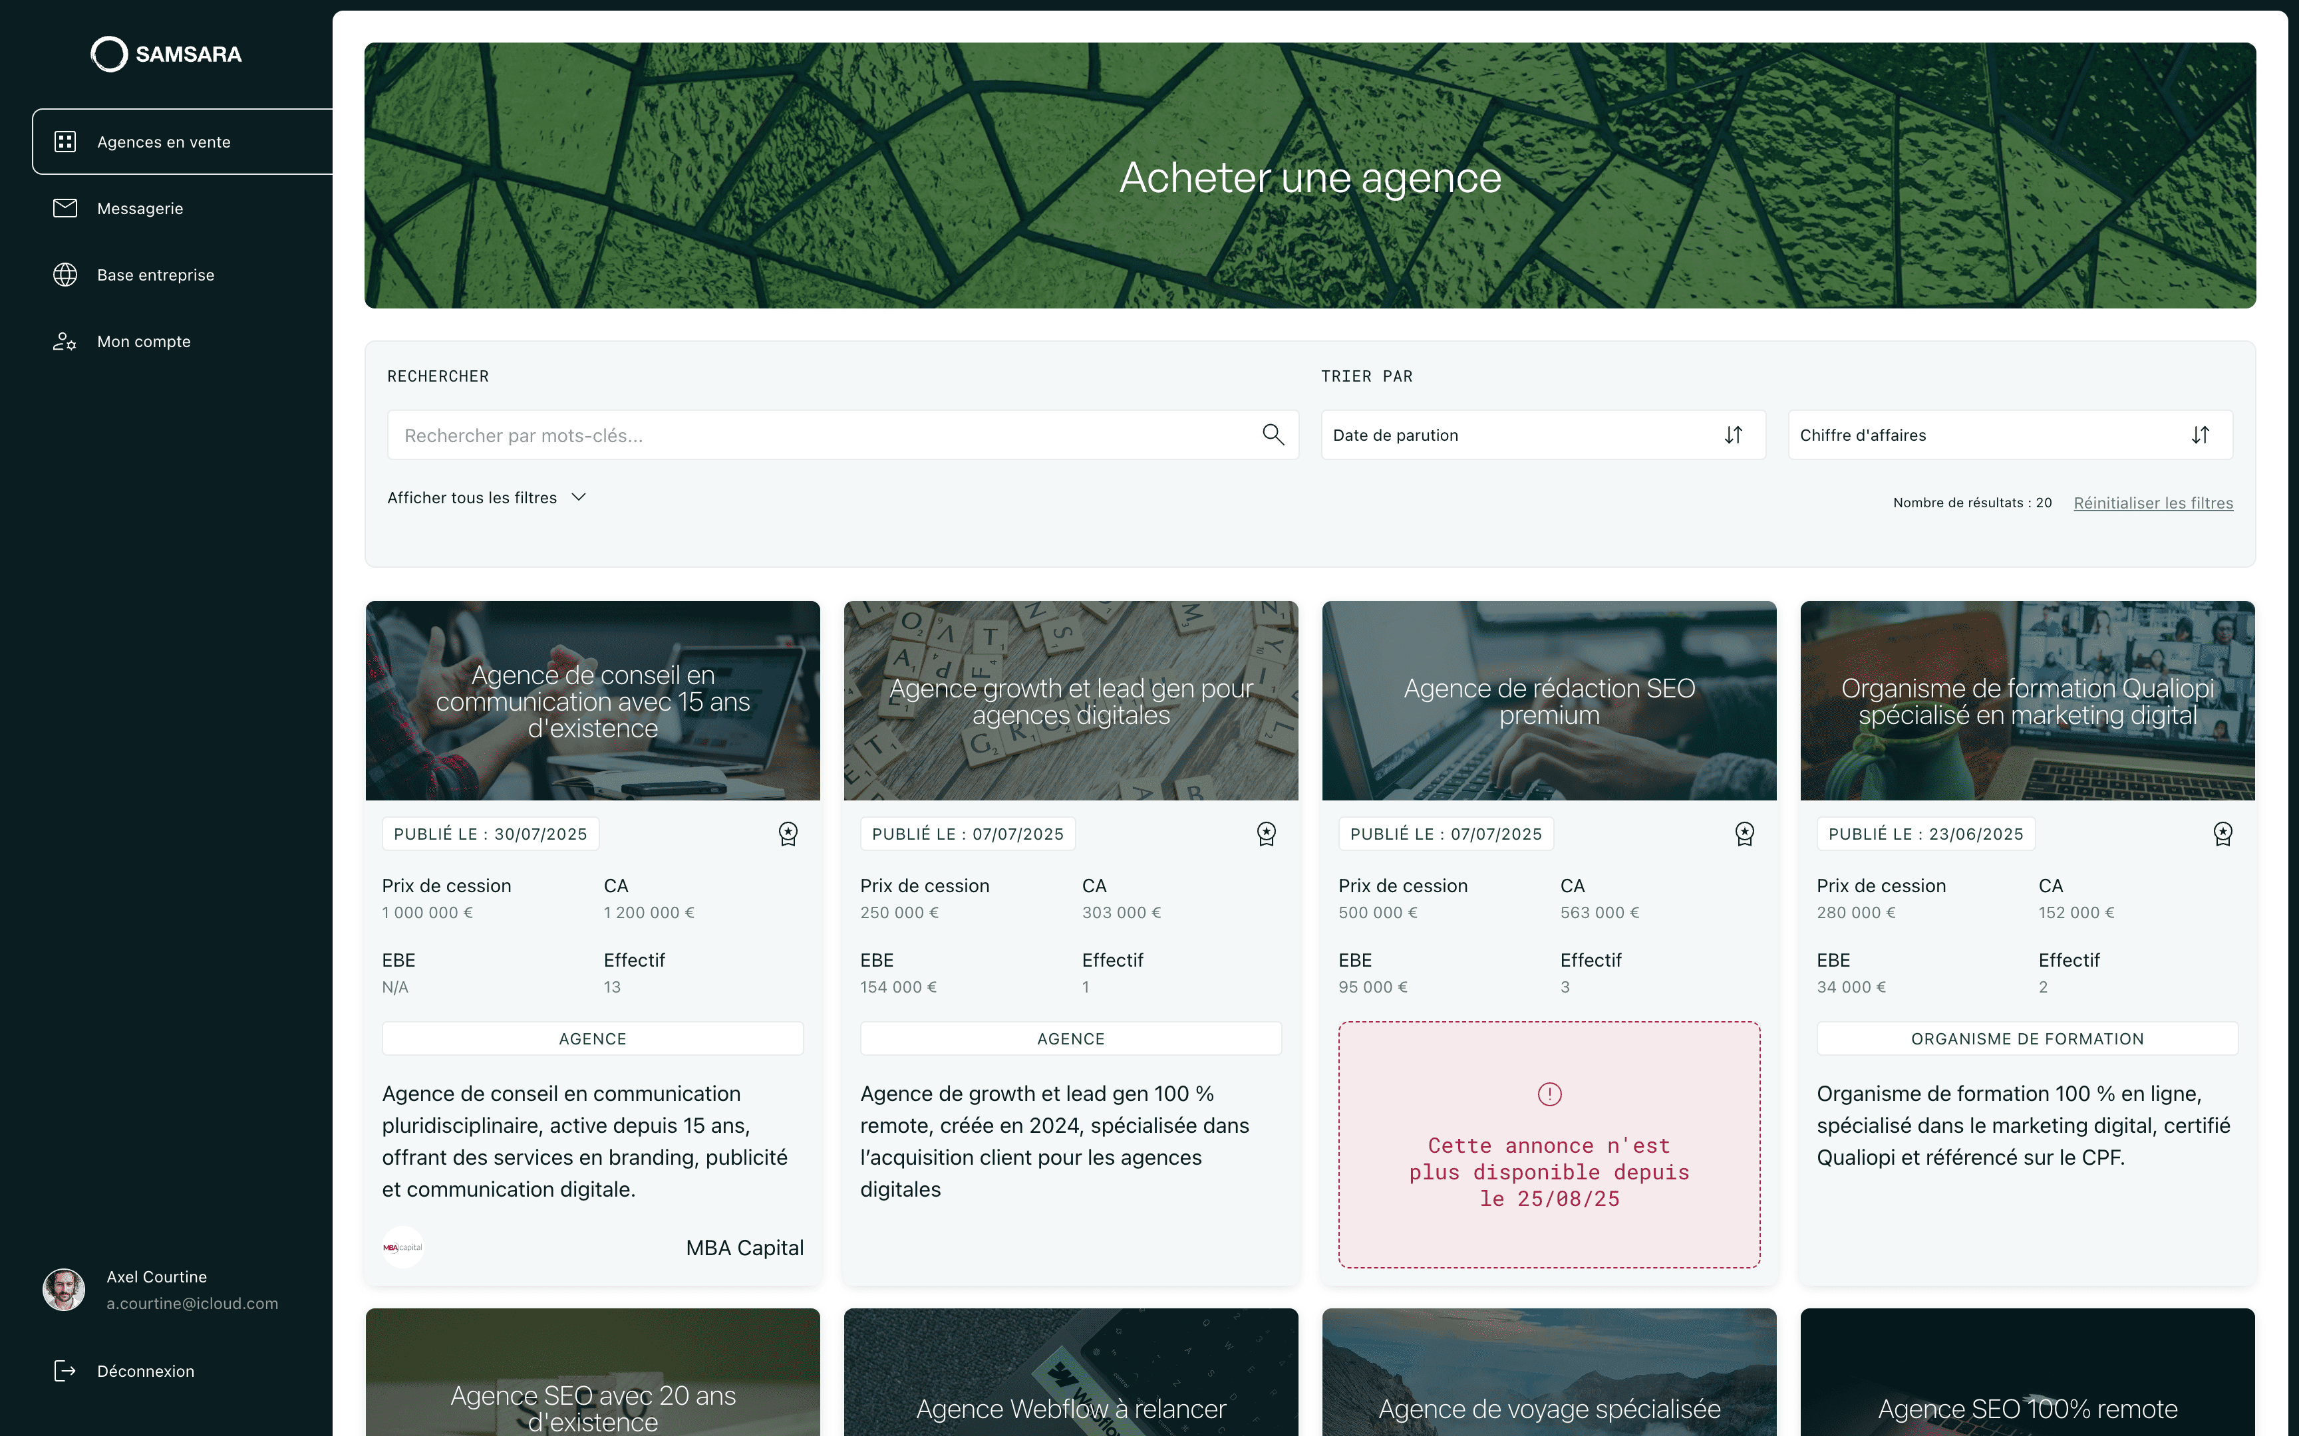Toggle sort order arrows for Date de parution
Image resolution: width=2299 pixels, height=1436 pixels.
(1734, 435)
